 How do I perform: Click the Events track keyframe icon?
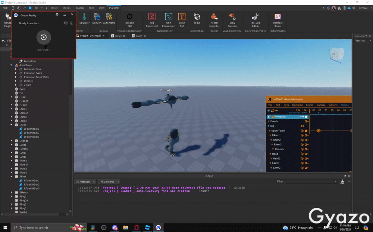pyautogui.click(x=306, y=122)
